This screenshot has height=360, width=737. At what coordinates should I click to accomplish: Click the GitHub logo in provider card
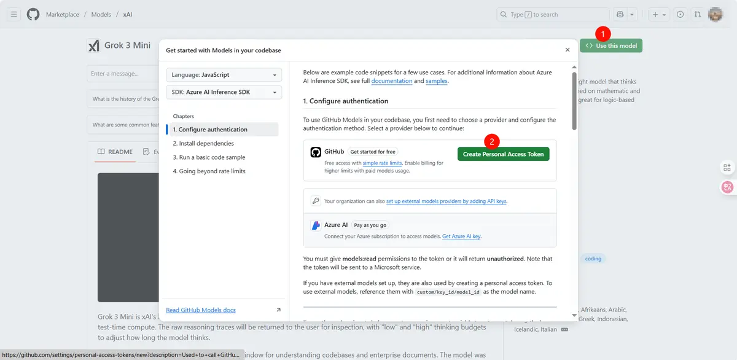click(316, 152)
